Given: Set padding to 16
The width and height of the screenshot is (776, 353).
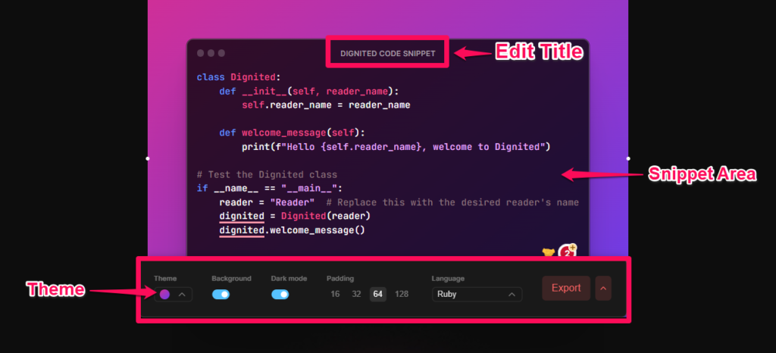Looking at the screenshot, I should pyautogui.click(x=335, y=294).
